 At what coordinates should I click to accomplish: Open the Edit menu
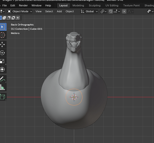pos(13,5)
